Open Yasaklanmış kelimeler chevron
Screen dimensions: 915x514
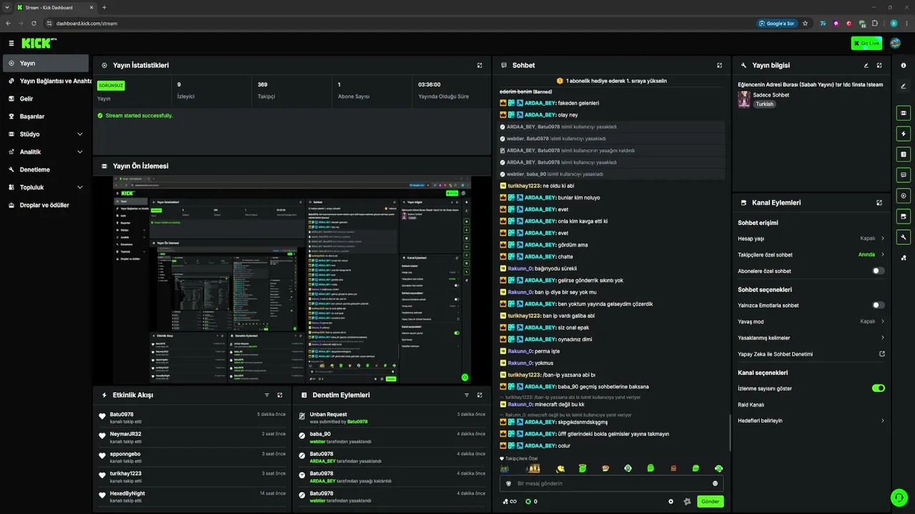[882, 338]
